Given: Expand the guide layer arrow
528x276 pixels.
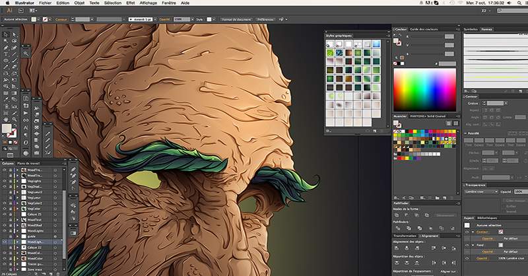Looking at the screenshot, I should pos(18,236).
